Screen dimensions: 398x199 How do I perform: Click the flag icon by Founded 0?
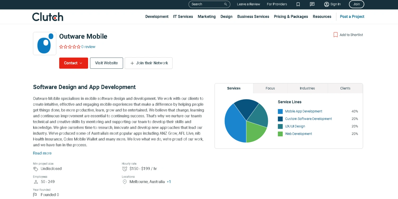[x=35, y=195]
